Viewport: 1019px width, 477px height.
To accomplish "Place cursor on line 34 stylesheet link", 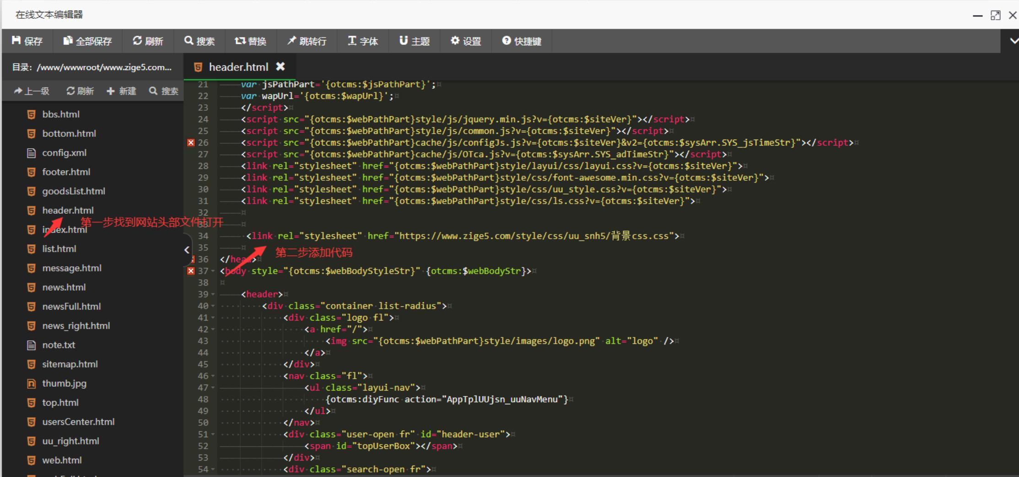I will click(462, 236).
